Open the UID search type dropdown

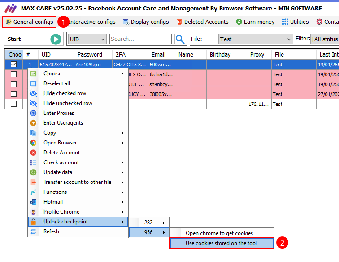(87, 39)
